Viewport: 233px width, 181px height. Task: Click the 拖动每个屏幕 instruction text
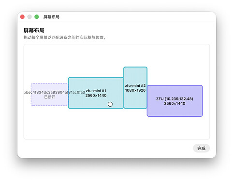coord(65,38)
